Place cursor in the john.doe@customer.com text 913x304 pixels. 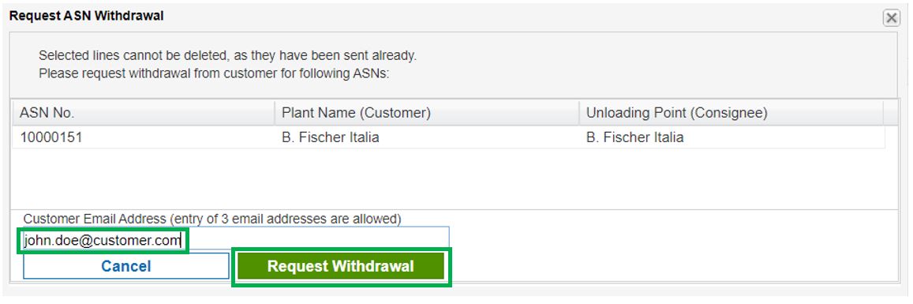(x=103, y=240)
